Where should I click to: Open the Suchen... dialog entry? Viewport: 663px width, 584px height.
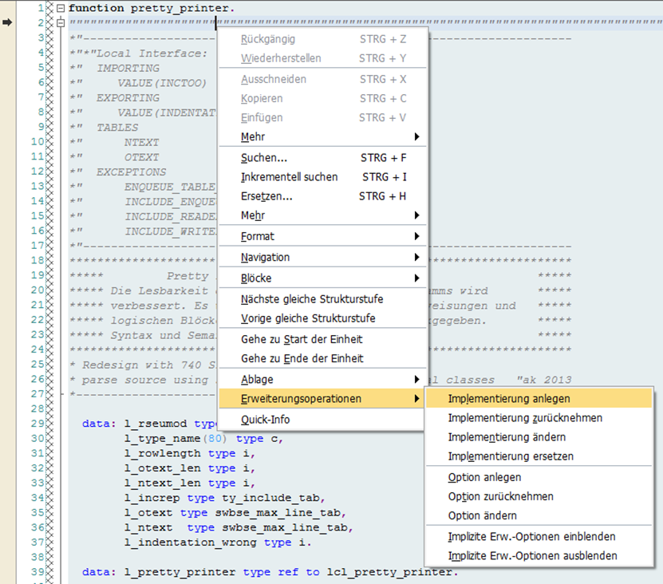[323, 158]
